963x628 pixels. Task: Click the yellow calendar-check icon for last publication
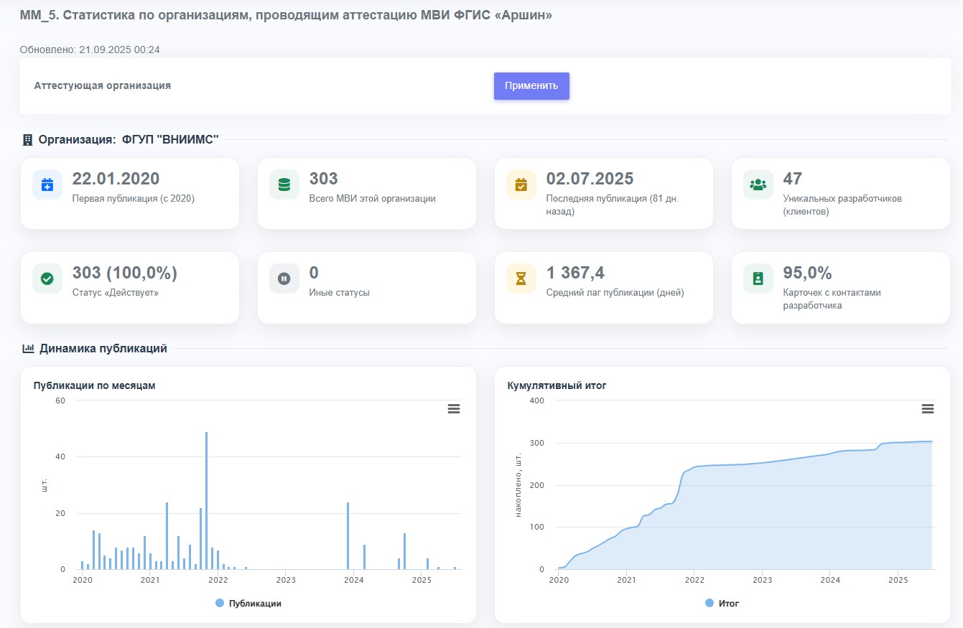click(x=521, y=184)
